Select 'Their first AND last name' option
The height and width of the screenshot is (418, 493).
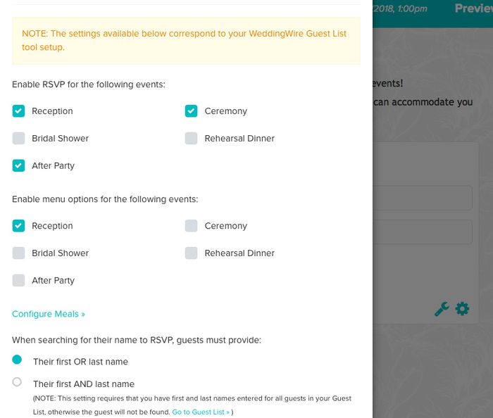(x=18, y=383)
